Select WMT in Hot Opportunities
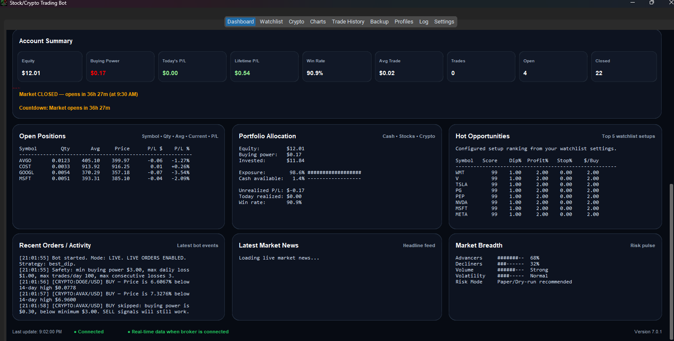Viewport: 674px width, 341px height. click(x=527, y=172)
